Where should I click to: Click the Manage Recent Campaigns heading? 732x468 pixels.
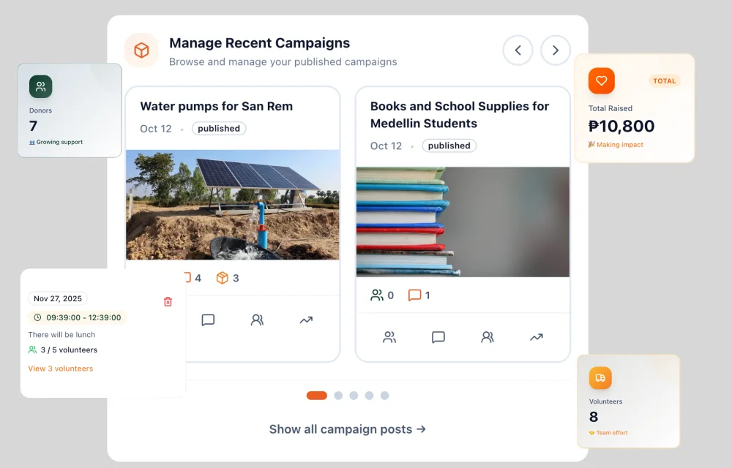260,43
